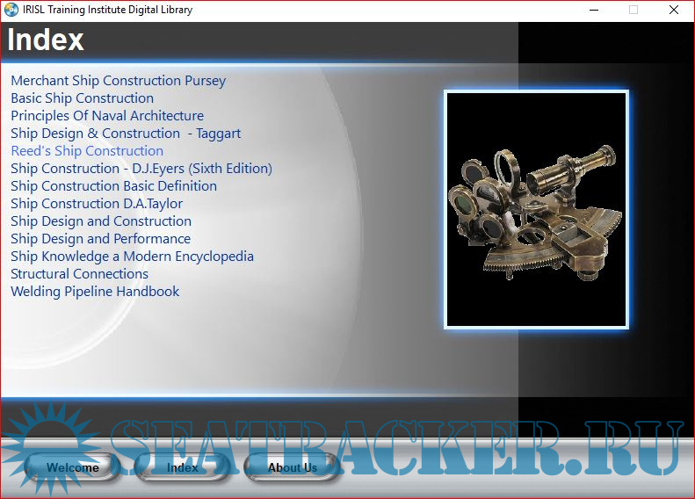The height and width of the screenshot is (499, 695).
Task: Click the sextant picture thumbnail
Action: [x=536, y=209]
